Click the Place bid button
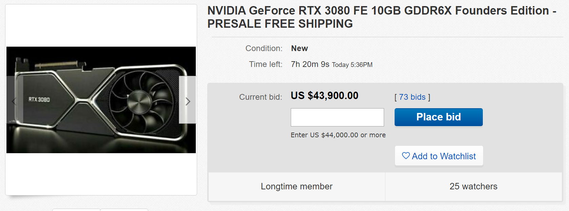The height and width of the screenshot is (211, 569). (x=438, y=117)
